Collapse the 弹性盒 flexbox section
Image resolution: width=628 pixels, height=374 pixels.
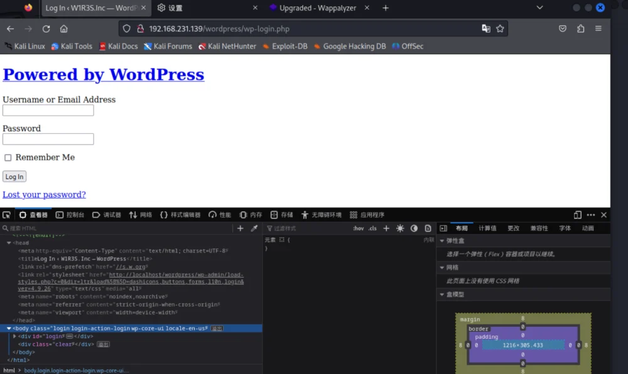pos(442,241)
